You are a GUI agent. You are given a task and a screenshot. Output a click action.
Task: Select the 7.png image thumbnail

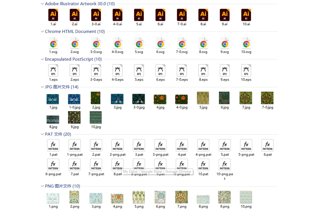182,197
